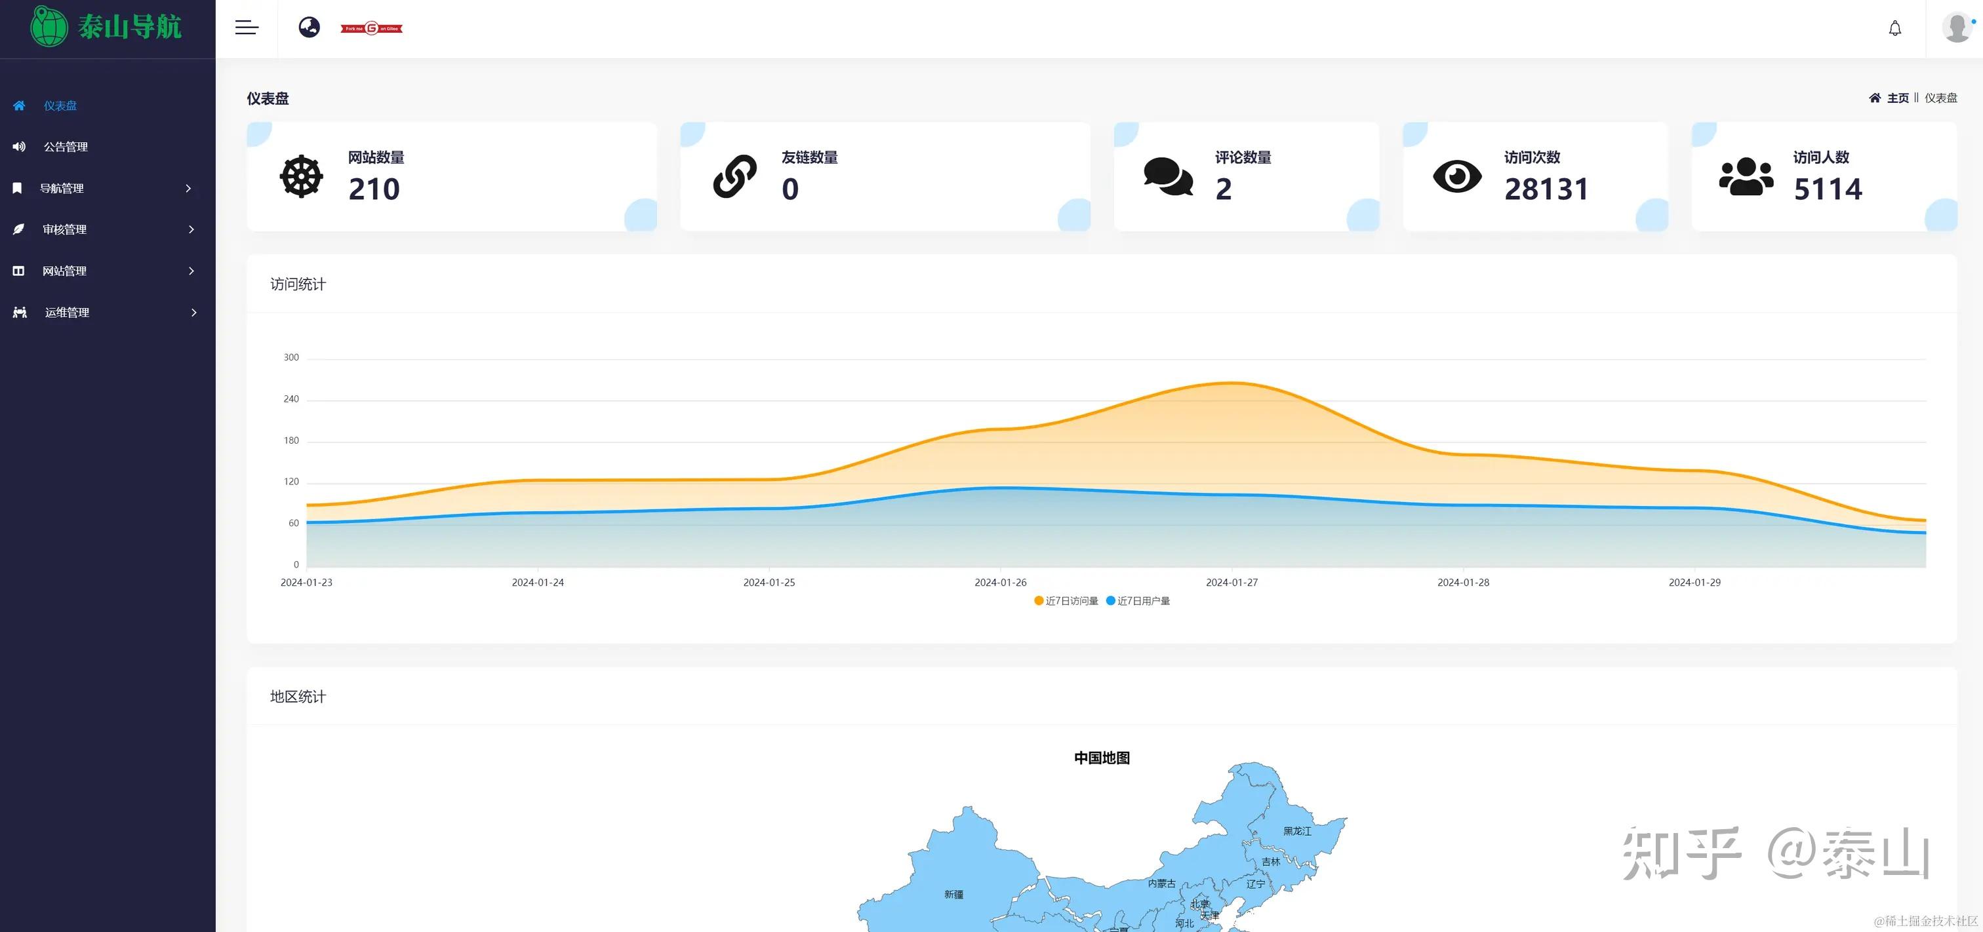Click the speaker icon next to 公告管理
The width and height of the screenshot is (1983, 932).
click(18, 146)
